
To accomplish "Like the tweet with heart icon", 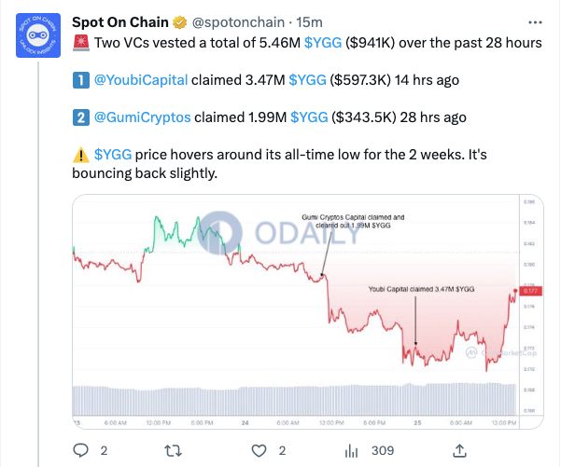I will tap(259, 450).
